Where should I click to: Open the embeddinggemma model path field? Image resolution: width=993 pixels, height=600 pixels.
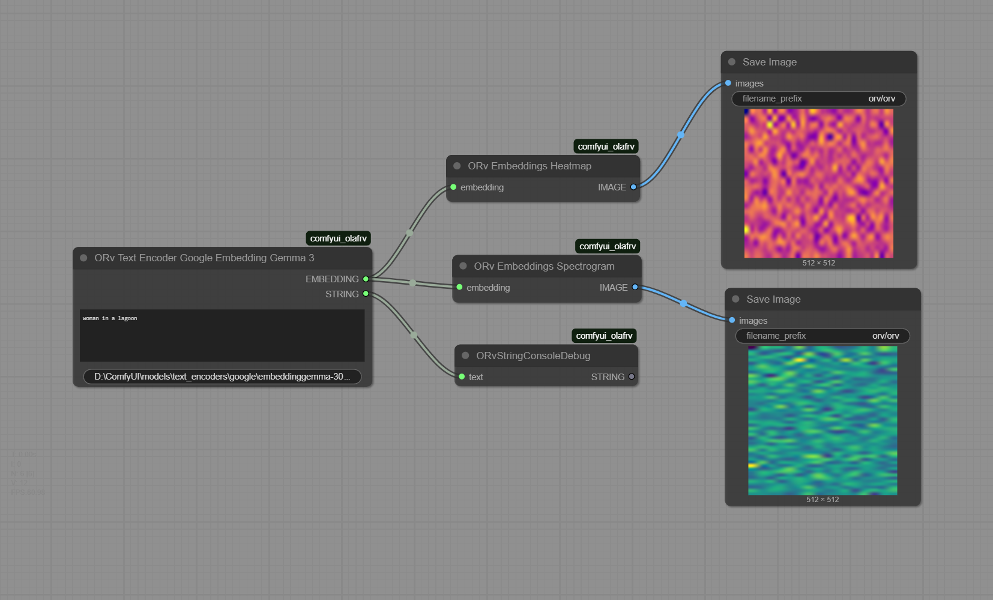222,377
